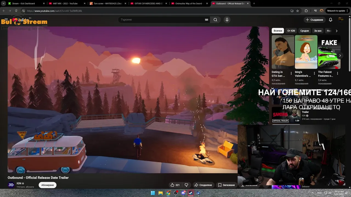Open the IGN channel name link

pyautogui.click(x=19, y=183)
